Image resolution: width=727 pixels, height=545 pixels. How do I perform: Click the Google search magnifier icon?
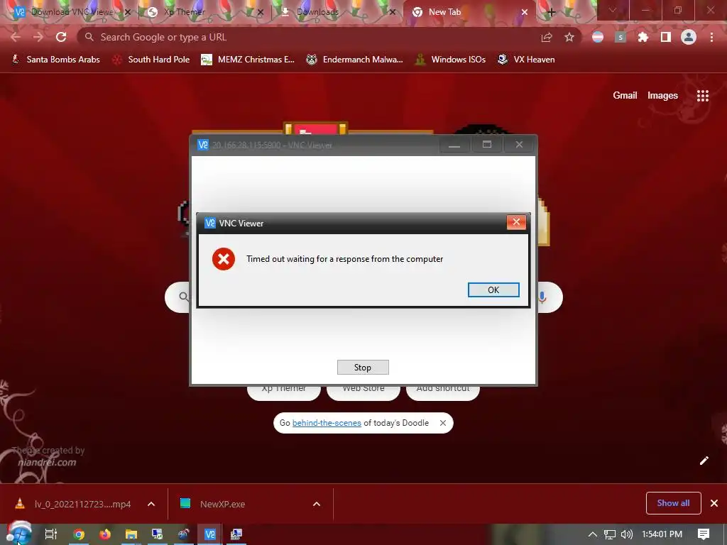[184, 297]
